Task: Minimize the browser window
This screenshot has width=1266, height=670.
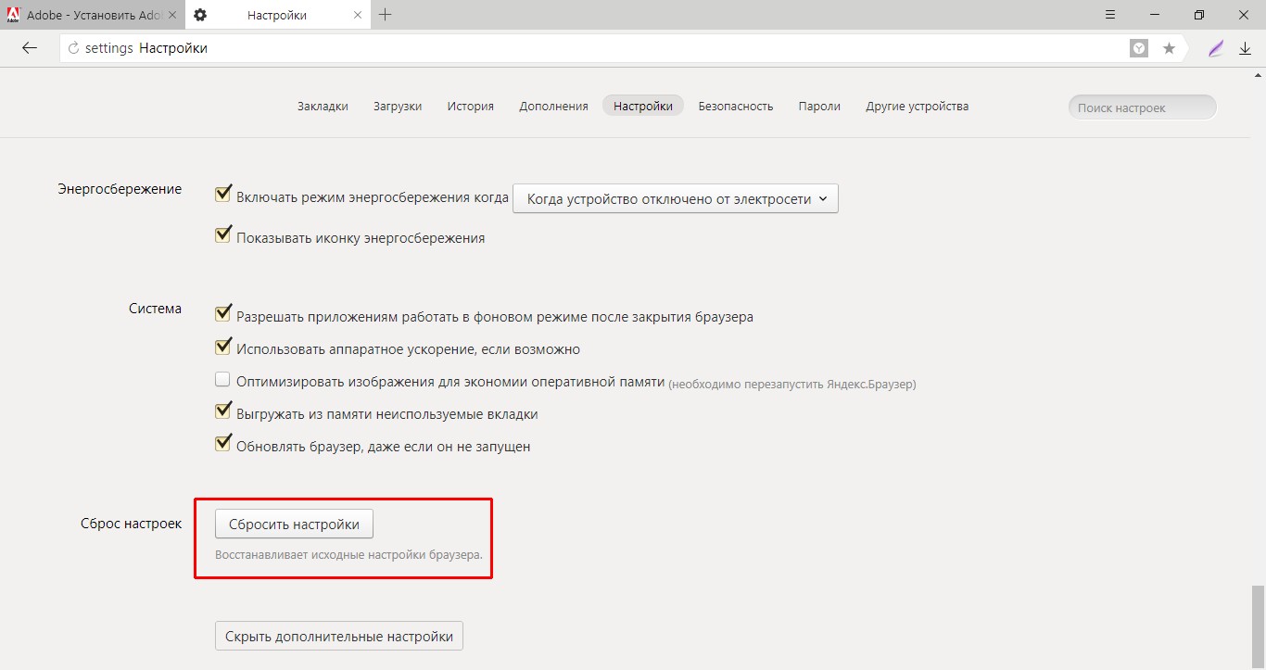Action: (1155, 15)
